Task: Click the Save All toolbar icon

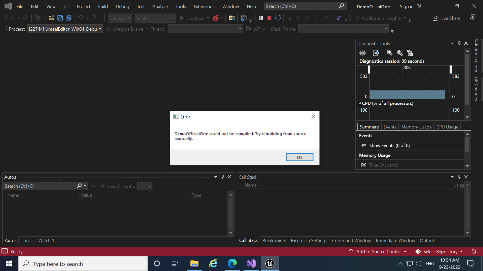Action: [68, 18]
